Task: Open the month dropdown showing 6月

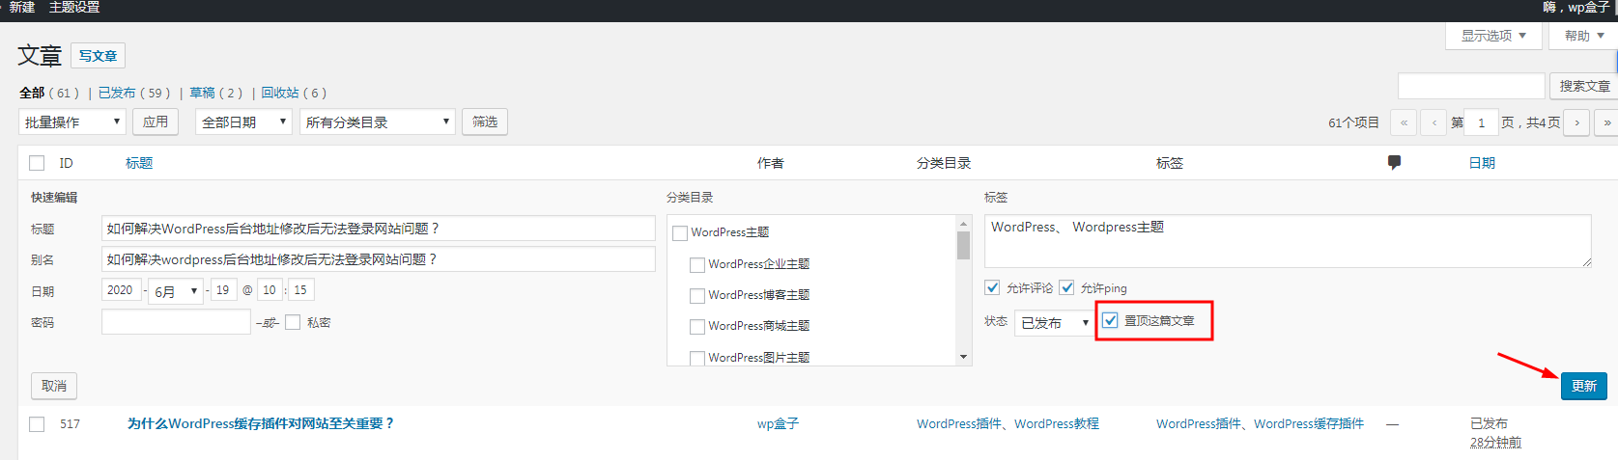Action: (x=176, y=290)
